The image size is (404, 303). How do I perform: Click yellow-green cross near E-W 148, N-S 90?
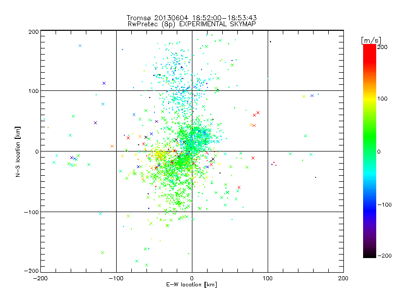[304, 96]
